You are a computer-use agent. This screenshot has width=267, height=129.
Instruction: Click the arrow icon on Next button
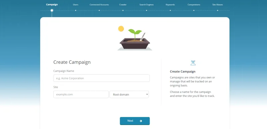(x=141, y=121)
